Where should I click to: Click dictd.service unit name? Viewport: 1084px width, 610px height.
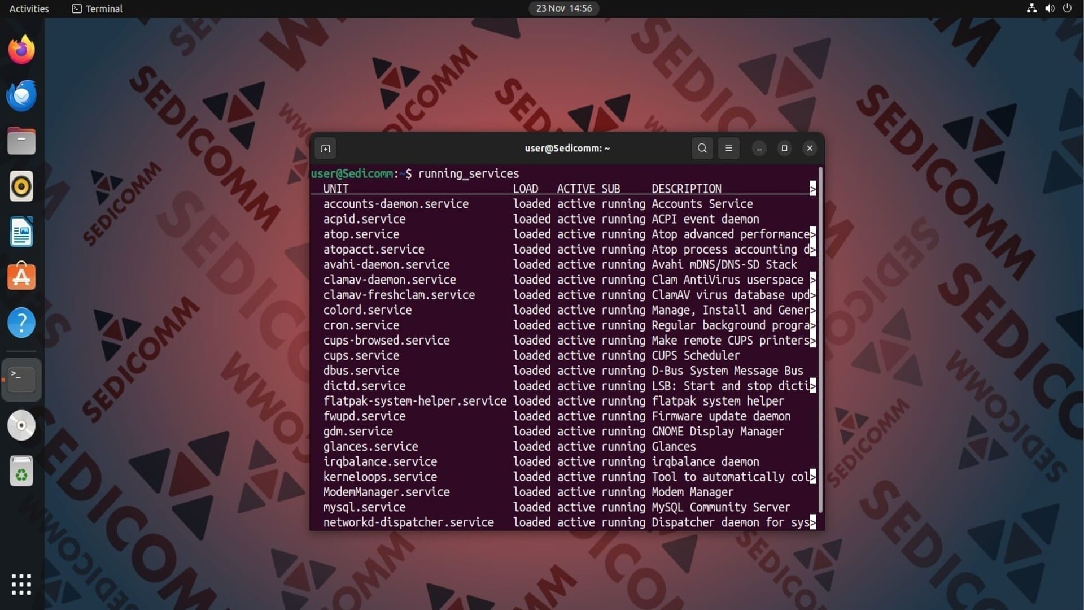(364, 386)
